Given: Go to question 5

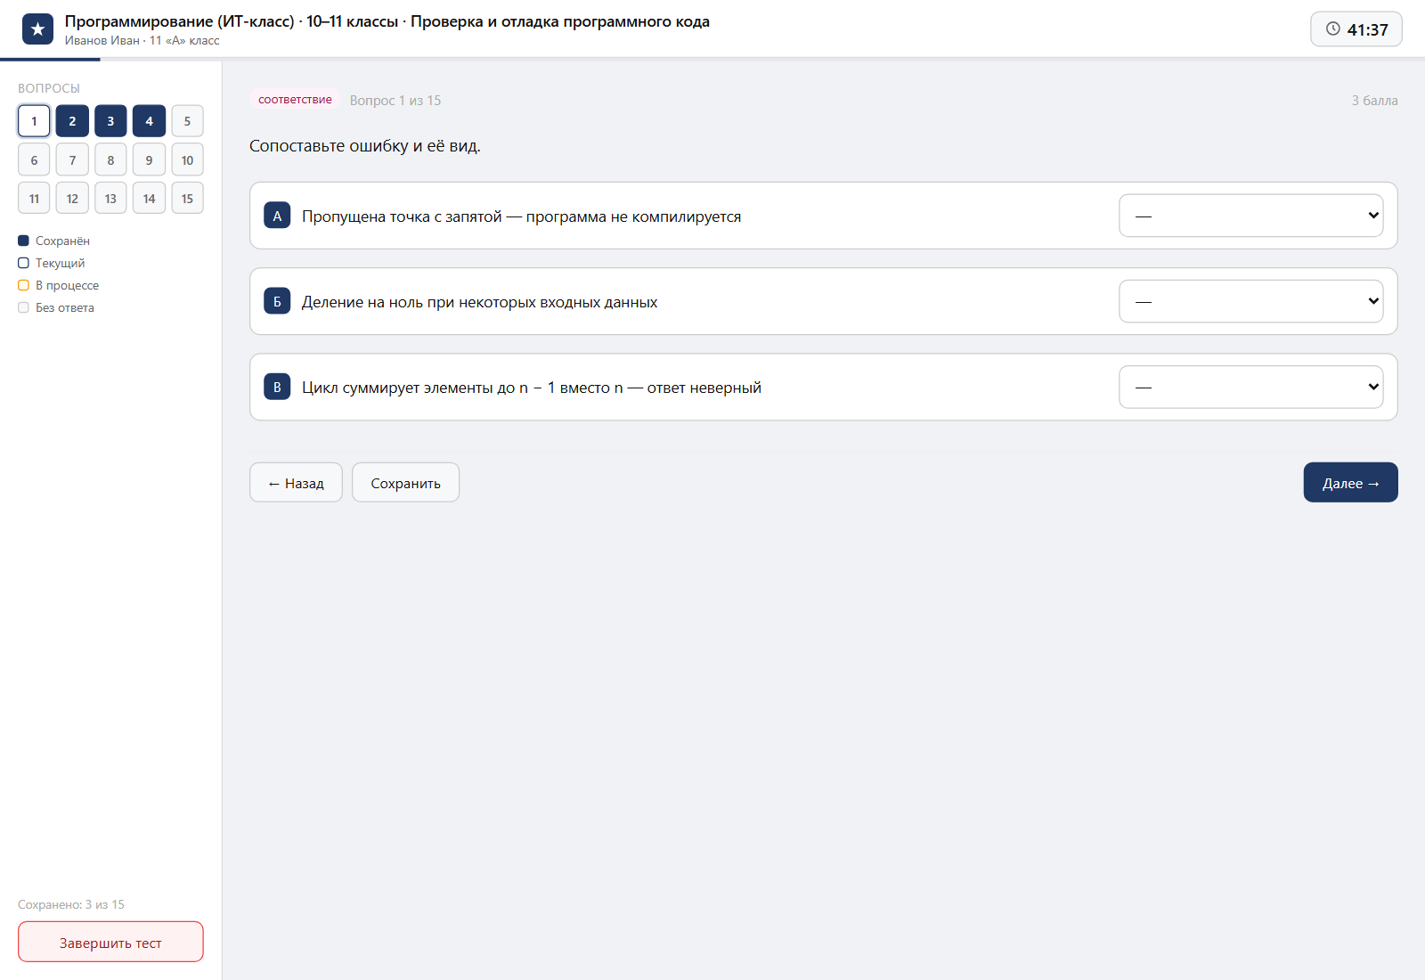Looking at the screenshot, I should pos(187,121).
